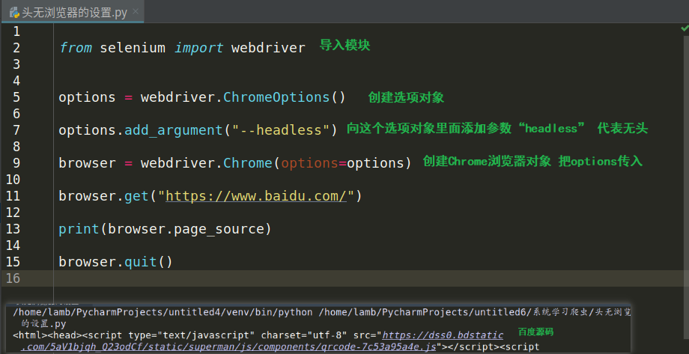Click the 百度源码 annotation in console
This screenshot has height=354, width=689.
pyautogui.click(x=535, y=332)
